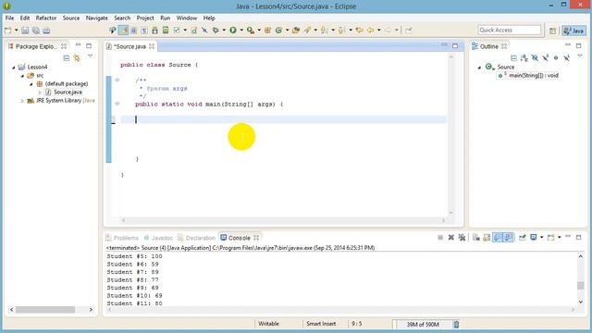Click the Print toolbar icon
The height and width of the screenshot is (333, 592).
[46, 31]
